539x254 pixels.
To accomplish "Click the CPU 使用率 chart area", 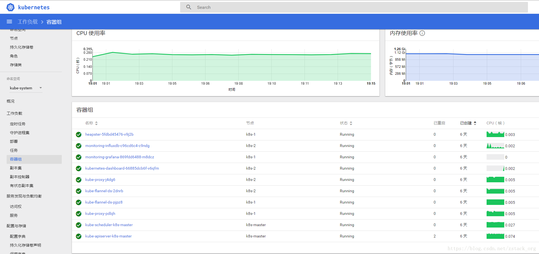I will tap(232, 65).
